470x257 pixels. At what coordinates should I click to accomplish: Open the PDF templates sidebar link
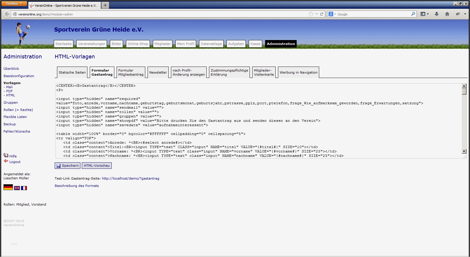(9, 91)
